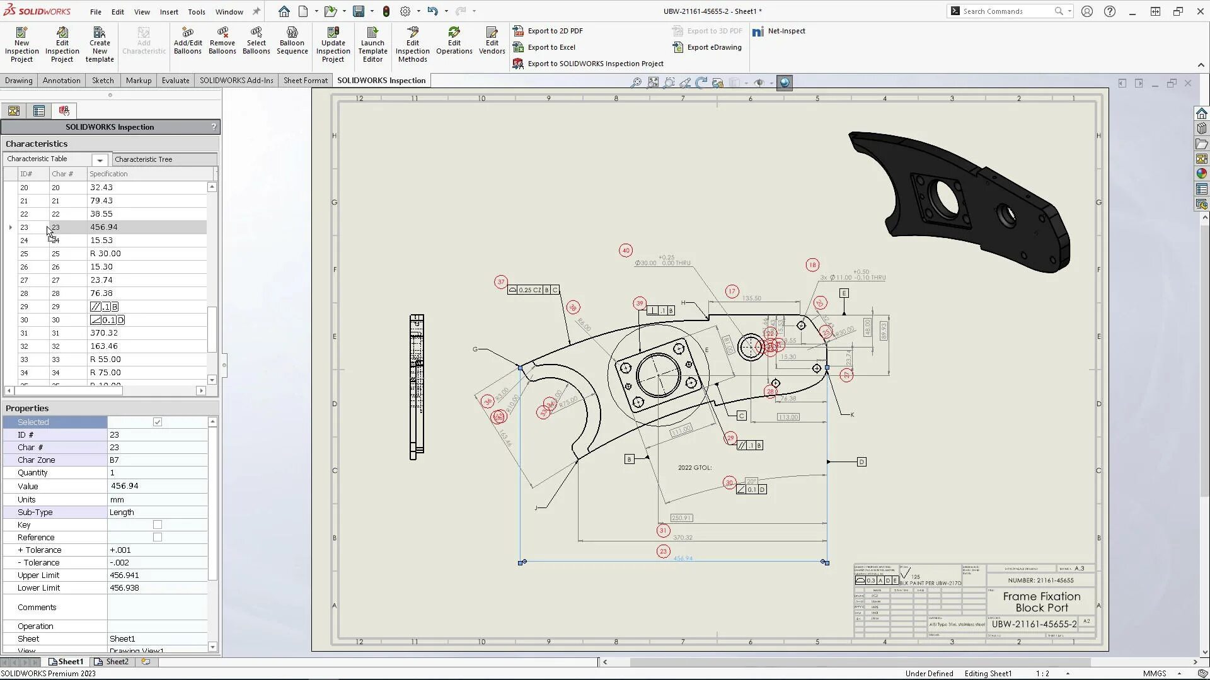Toggle the Selected property checkbox
Viewport: 1210px width, 680px height.
pos(158,422)
